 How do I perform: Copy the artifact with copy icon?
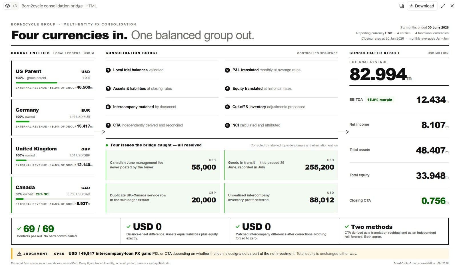[x=401, y=6]
